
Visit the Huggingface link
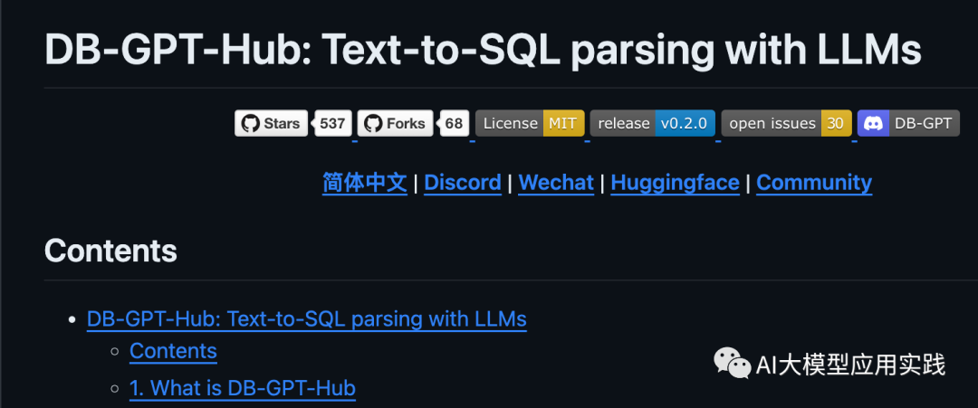point(675,183)
